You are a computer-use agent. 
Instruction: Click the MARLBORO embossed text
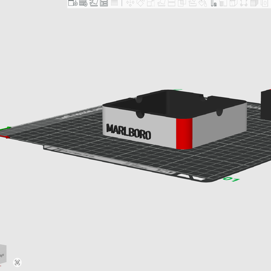tap(129, 132)
